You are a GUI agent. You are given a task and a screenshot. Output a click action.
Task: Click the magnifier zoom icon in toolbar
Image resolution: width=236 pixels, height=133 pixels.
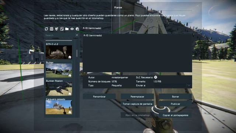tap(77, 29)
